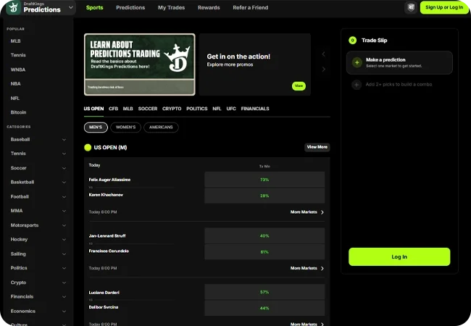
Task: Open More Markets for Struff vs Cerundolo
Action: click(307, 268)
